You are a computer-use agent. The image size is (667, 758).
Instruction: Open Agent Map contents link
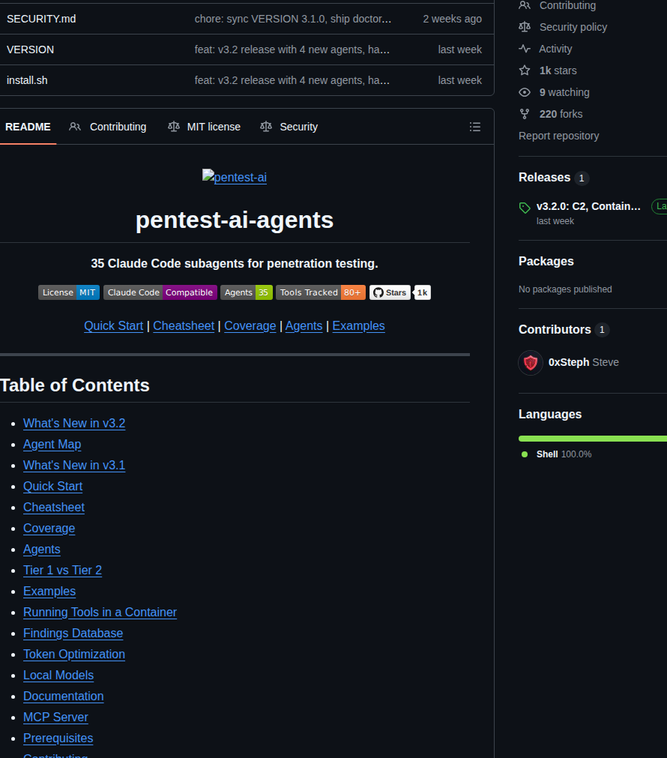click(52, 445)
